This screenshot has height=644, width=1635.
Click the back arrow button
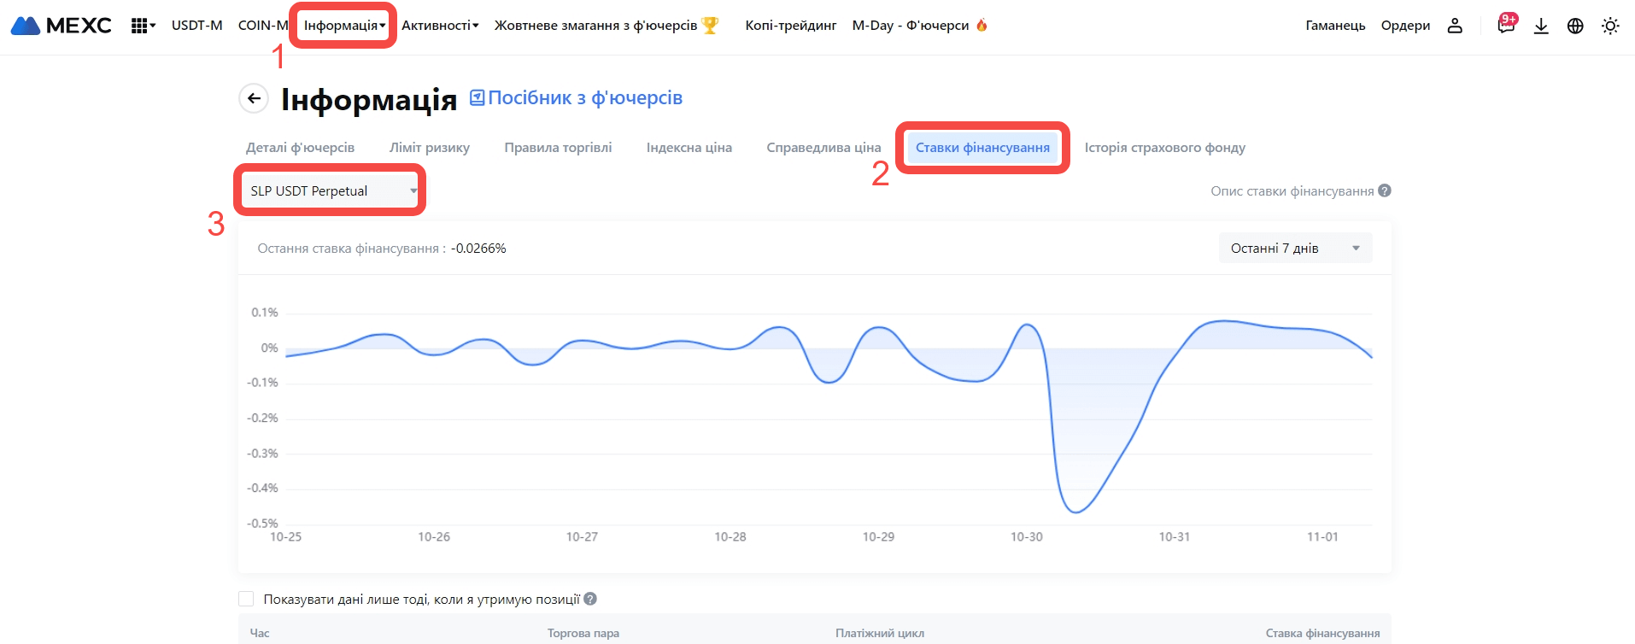coord(254,98)
